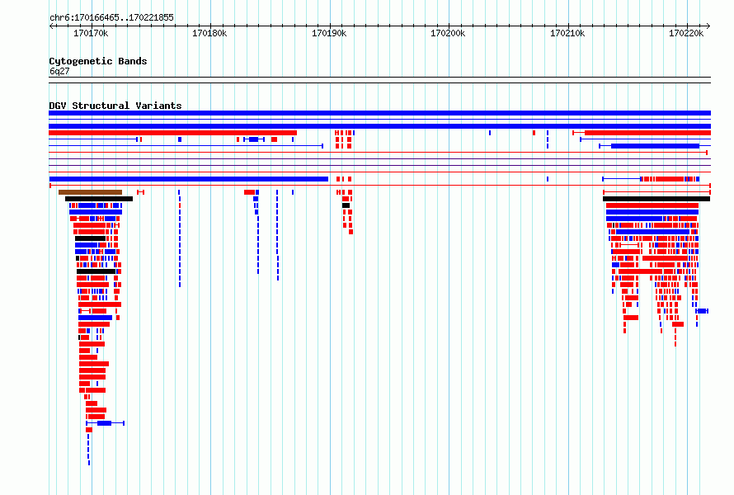Select the 170190k ruler label
The image size is (734, 495).
click(329, 33)
